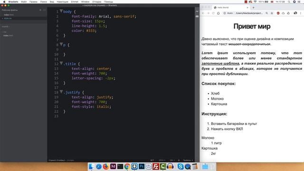Click the Wi-Fi status icon

[x=255, y=1]
